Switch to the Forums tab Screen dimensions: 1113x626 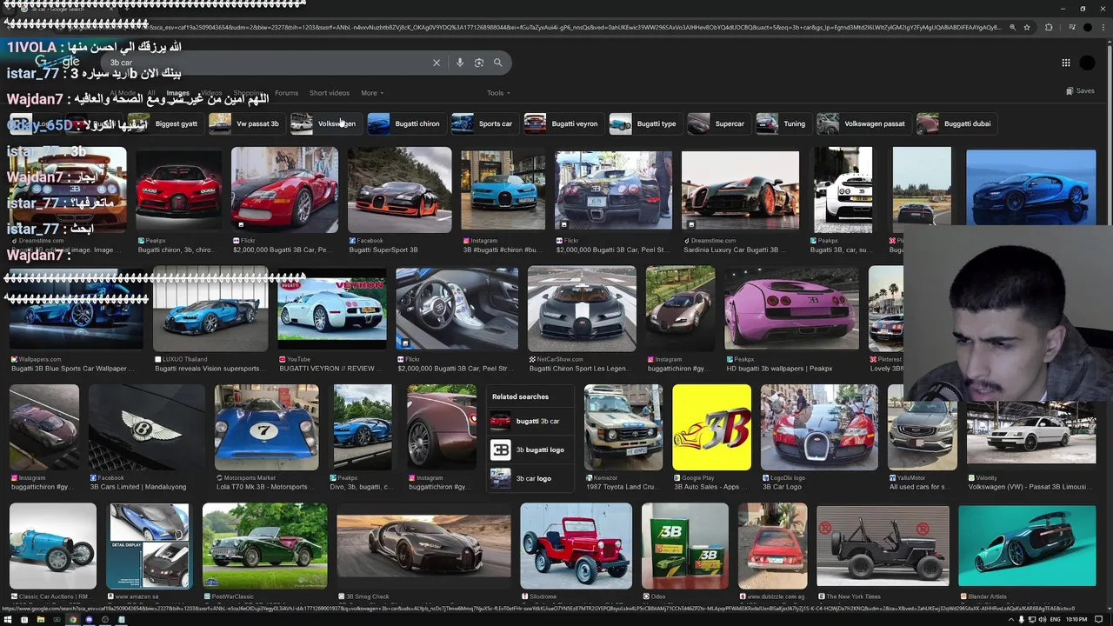286,93
